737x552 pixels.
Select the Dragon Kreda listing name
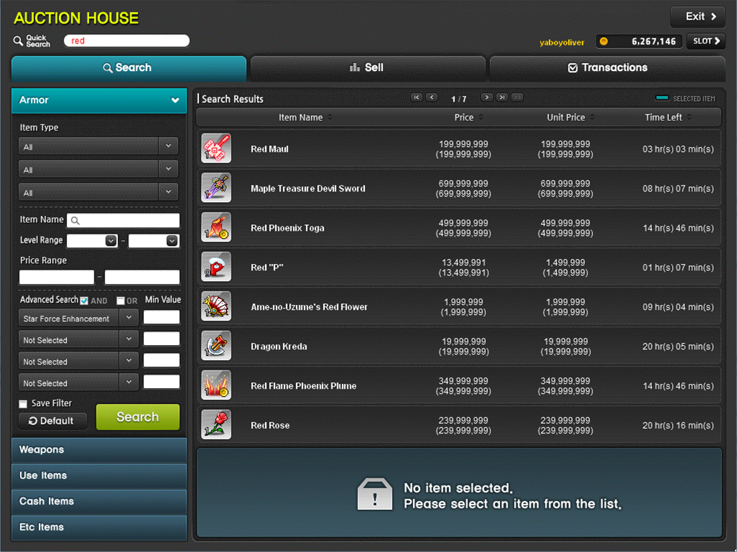point(278,346)
